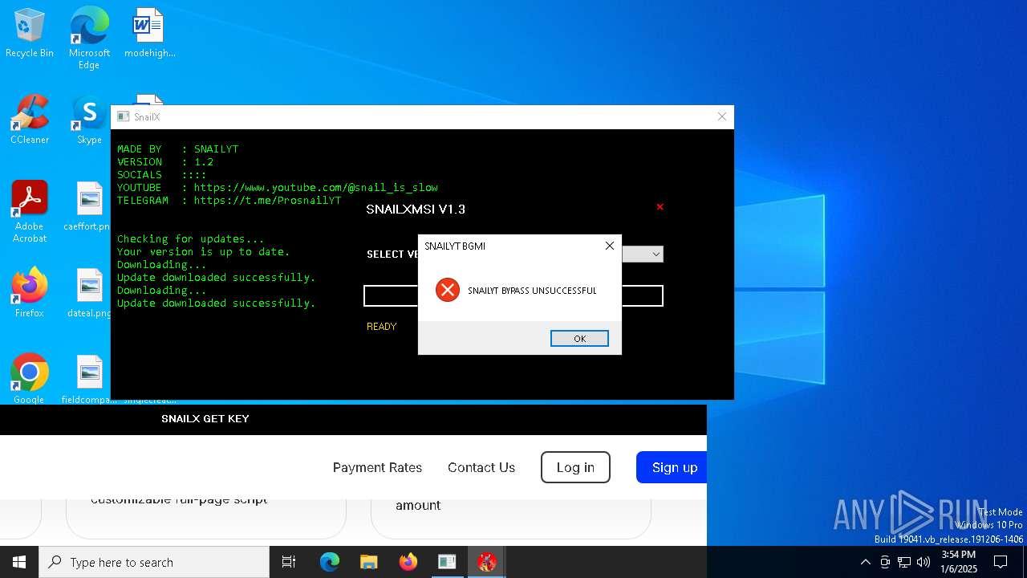Open the taskbar clock and date
Screen dimensions: 1027x578
958,562
